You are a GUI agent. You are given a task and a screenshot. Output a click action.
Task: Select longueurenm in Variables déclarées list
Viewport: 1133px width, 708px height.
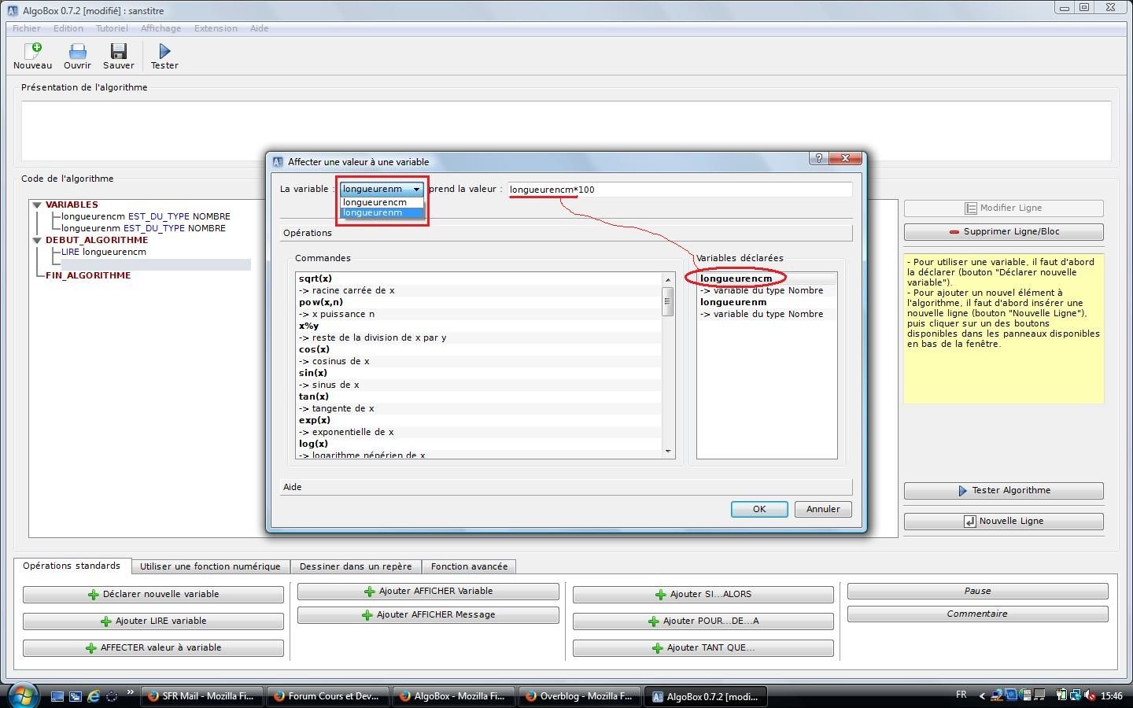pos(733,302)
